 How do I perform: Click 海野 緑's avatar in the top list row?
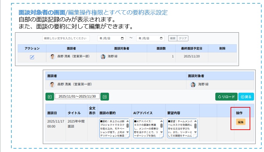click(103, 57)
